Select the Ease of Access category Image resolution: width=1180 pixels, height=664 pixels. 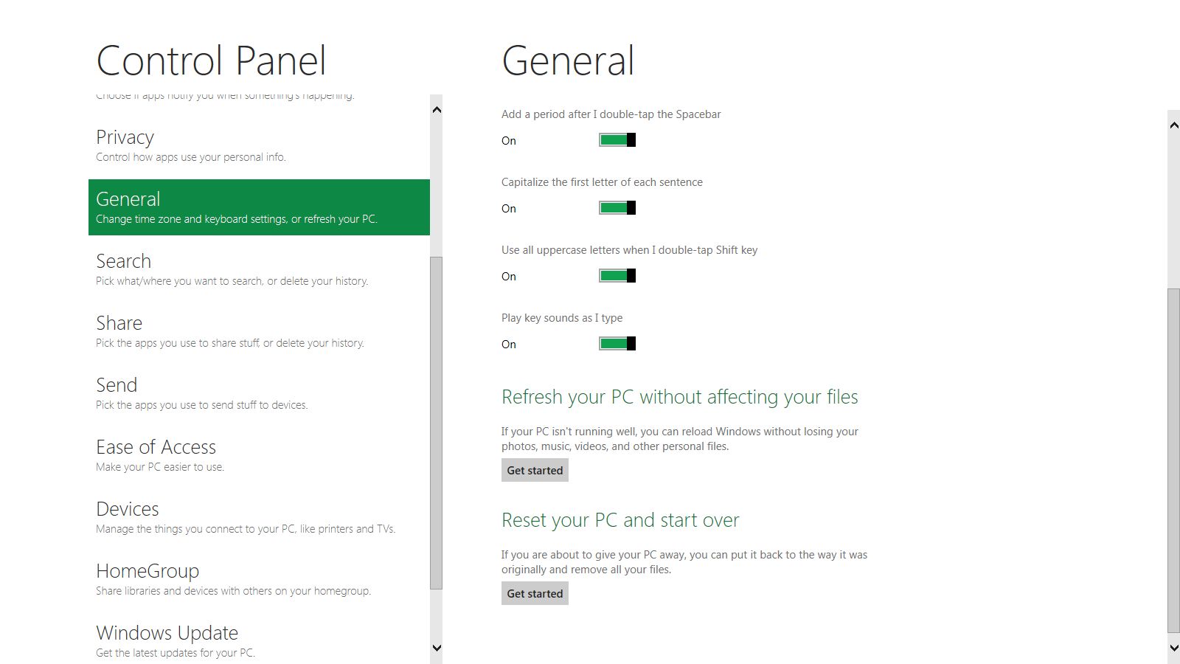pos(259,455)
